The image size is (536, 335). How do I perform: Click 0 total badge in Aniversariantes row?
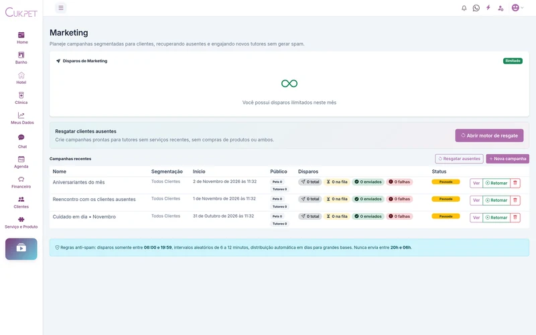pos(310,182)
